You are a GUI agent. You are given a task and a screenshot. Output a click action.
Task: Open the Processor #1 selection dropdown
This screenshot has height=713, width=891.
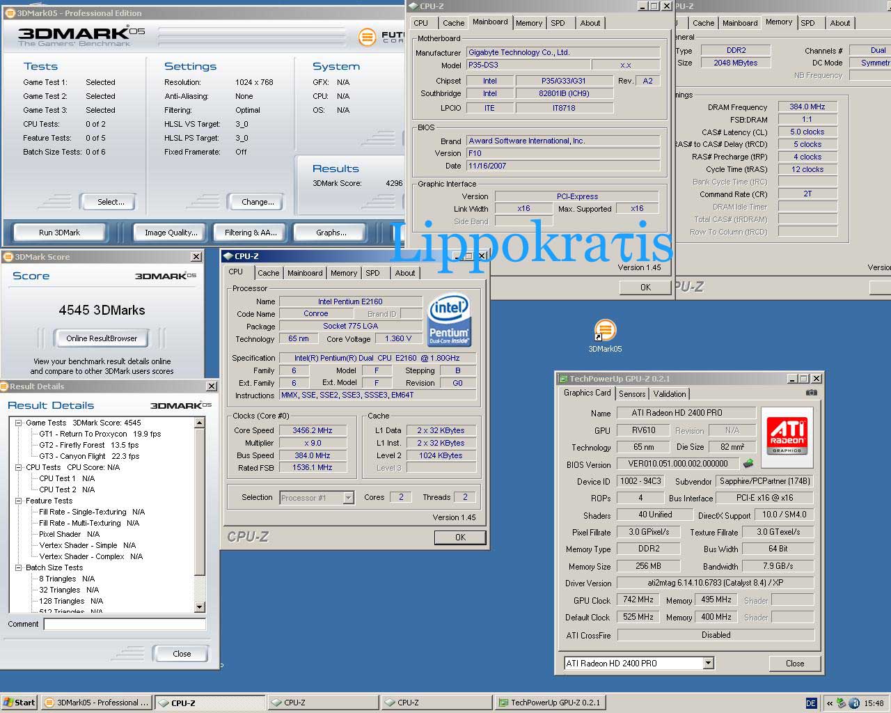pyautogui.click(x=348, y=497)
